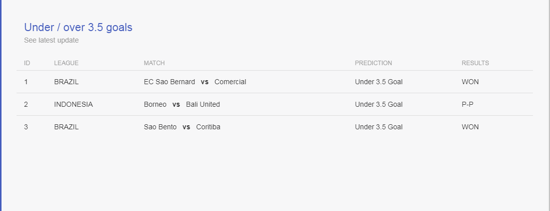The height and width of the screenshot is (211, 550).
Task: Select the ID column header
Action: point(27,63)
